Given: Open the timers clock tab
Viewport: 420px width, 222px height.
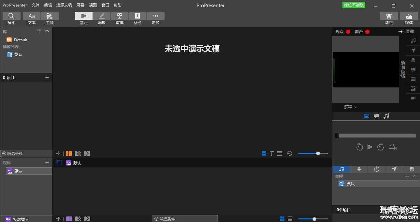Looking at the screenshot, I should tap(377, 169).
